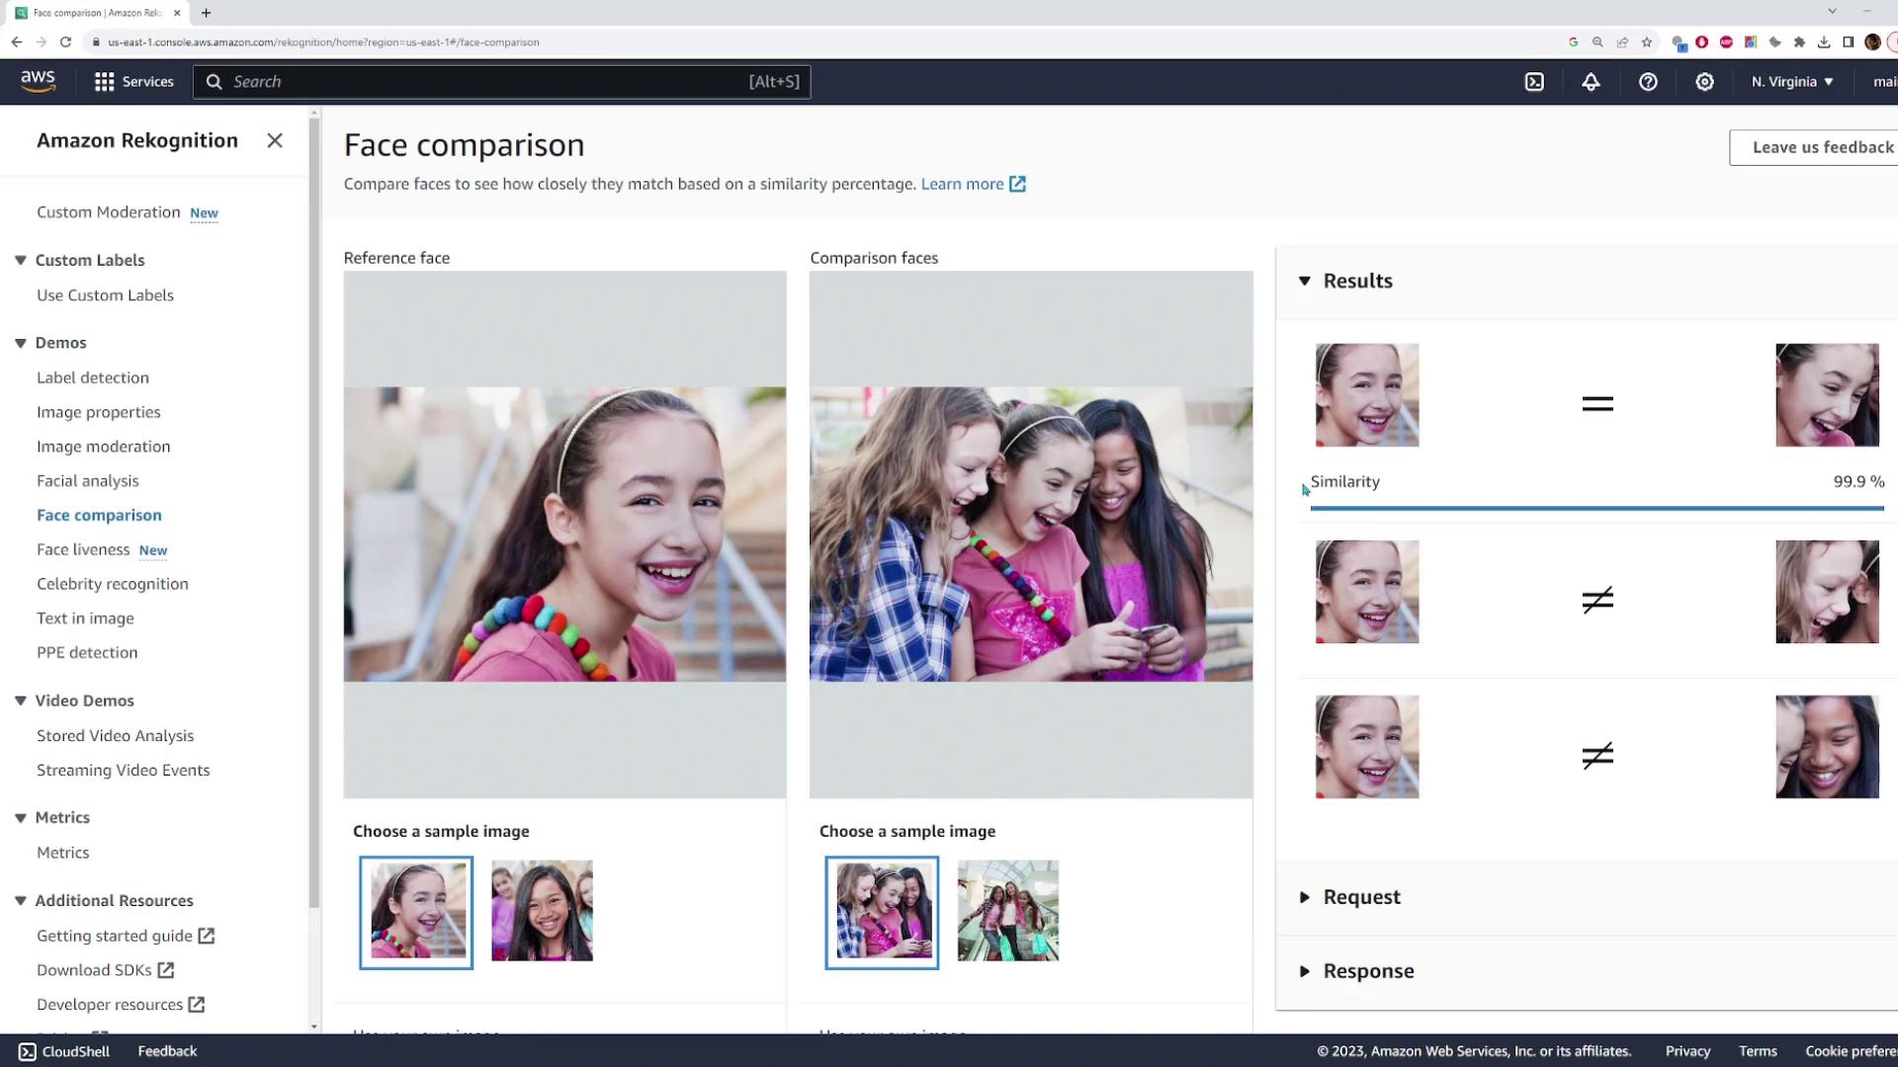1898x1067 pixels.
Task: Open the Services grid menu icon
Action: point(104,82)
